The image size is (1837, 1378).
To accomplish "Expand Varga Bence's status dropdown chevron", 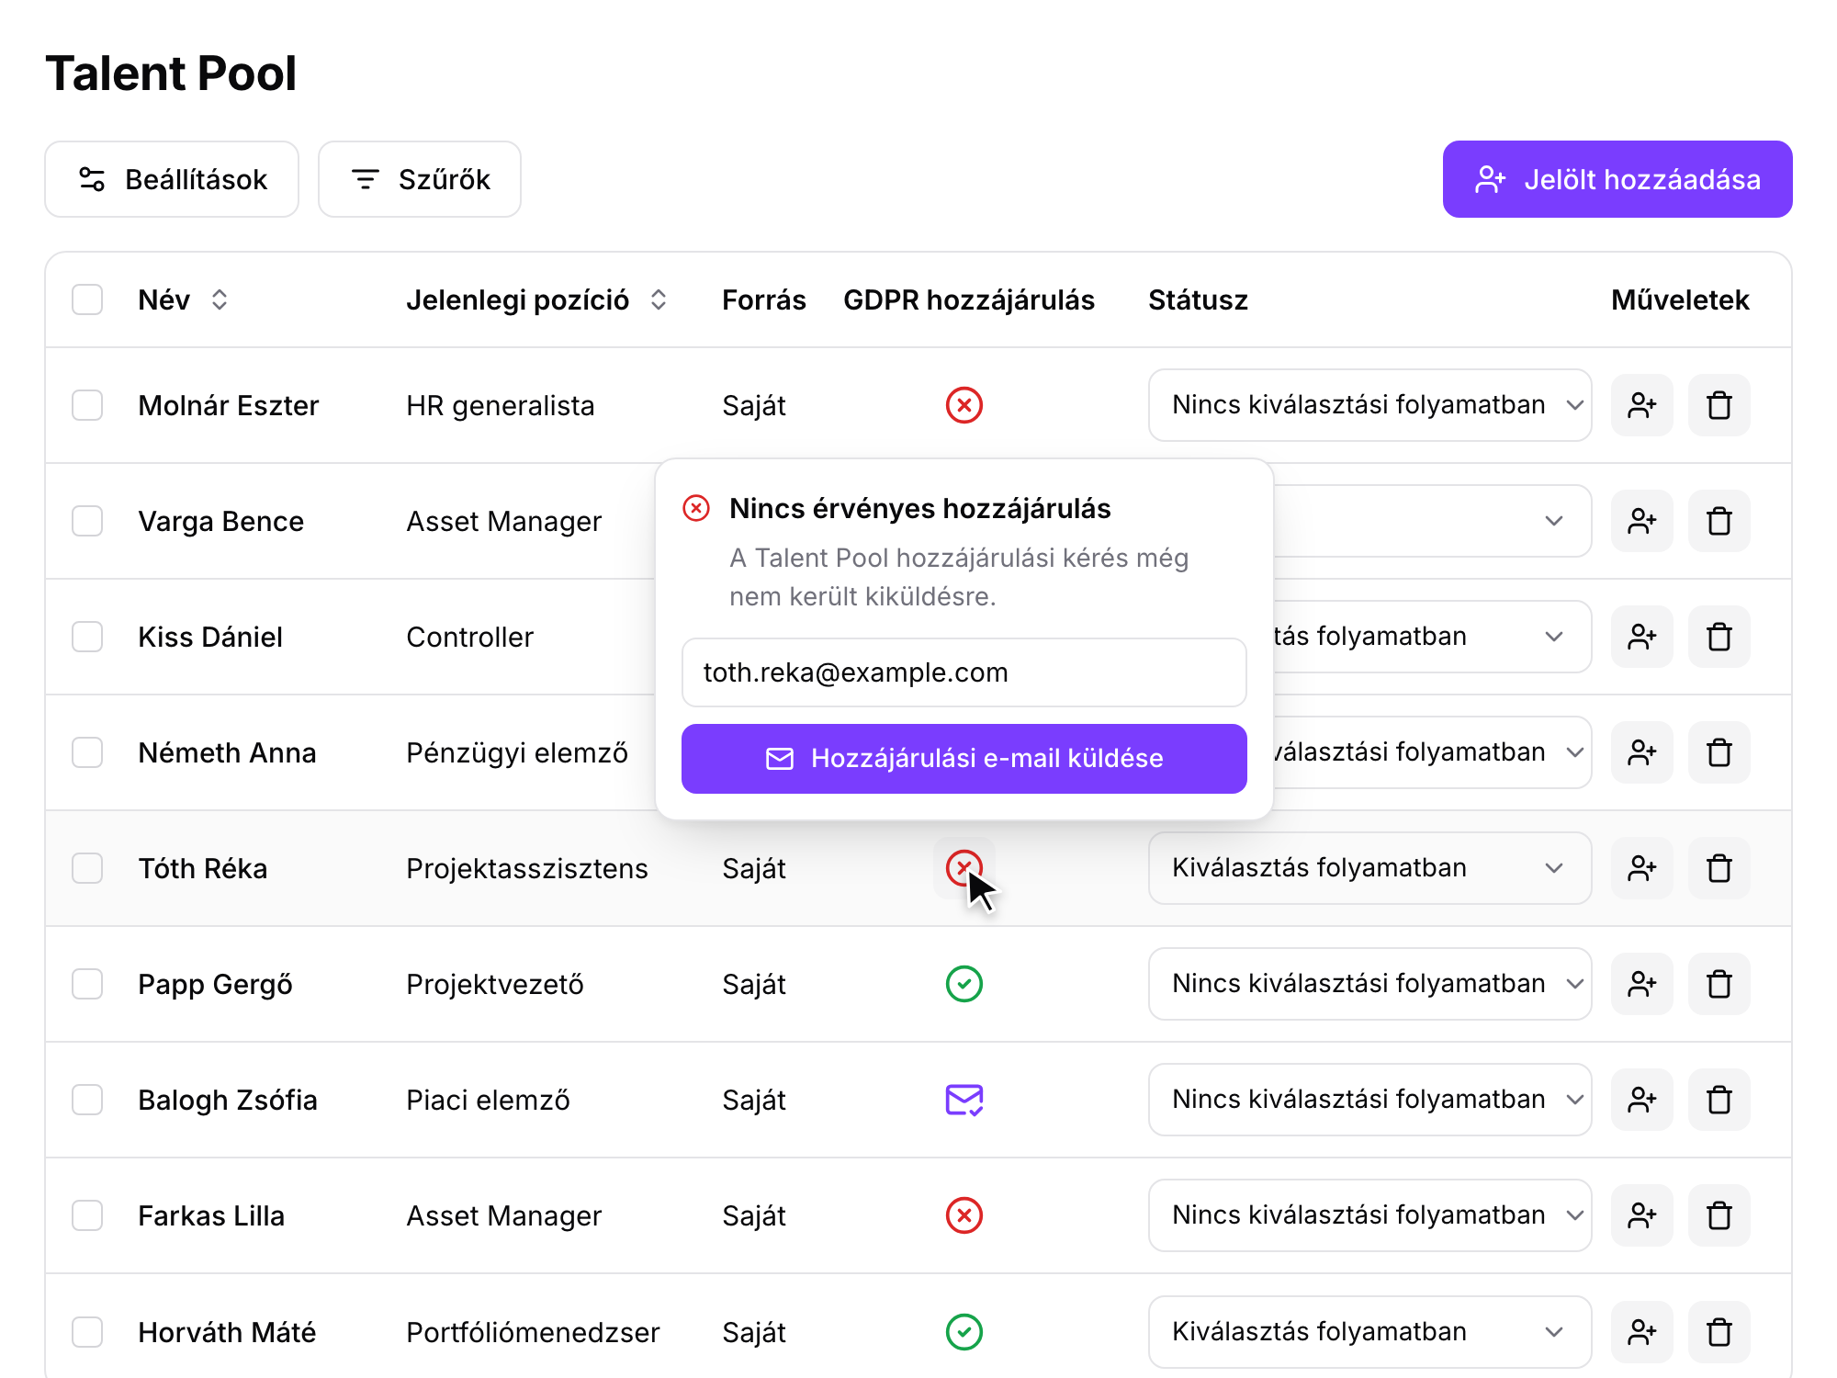I will 1553,521.
